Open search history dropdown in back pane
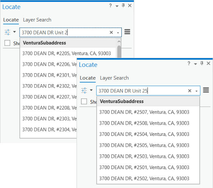This screenshot has width=213, height=188. [118, 33]
